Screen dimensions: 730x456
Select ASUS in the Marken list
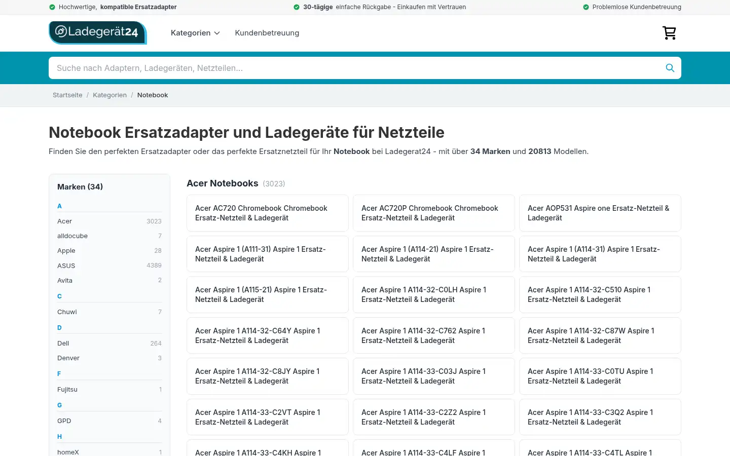coord(109,265)
